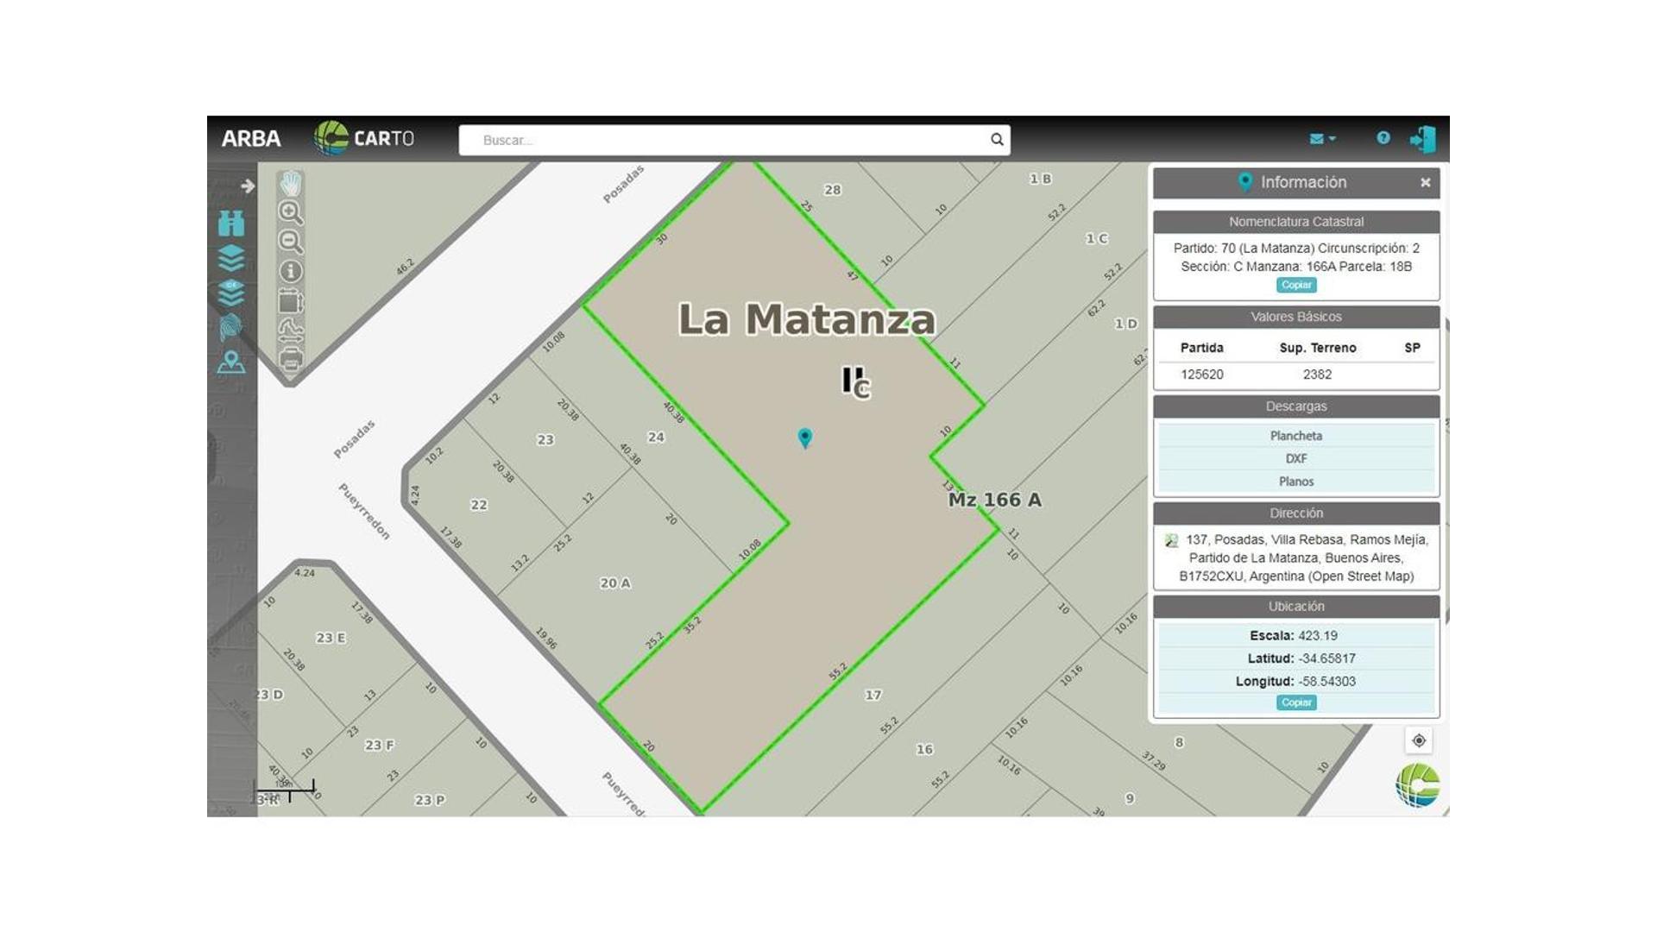Download the DXF file
The image size is (1657, 932).
(x=1296, y=458)
